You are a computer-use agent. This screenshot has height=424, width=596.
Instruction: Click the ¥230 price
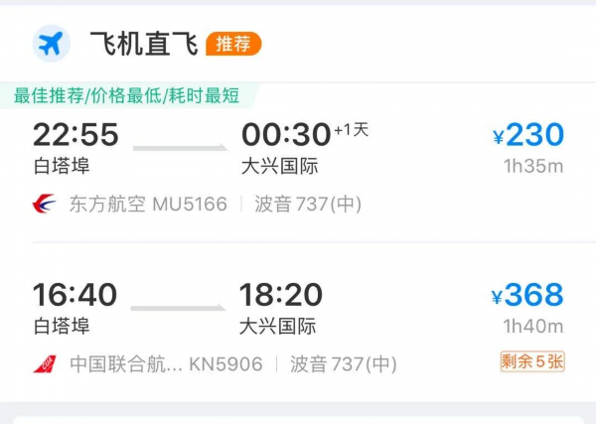[528, 135]
